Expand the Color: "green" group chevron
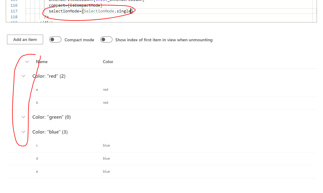The width and height of the screenshot is (323, 193). pyautogui.click(x=23, y=117)
